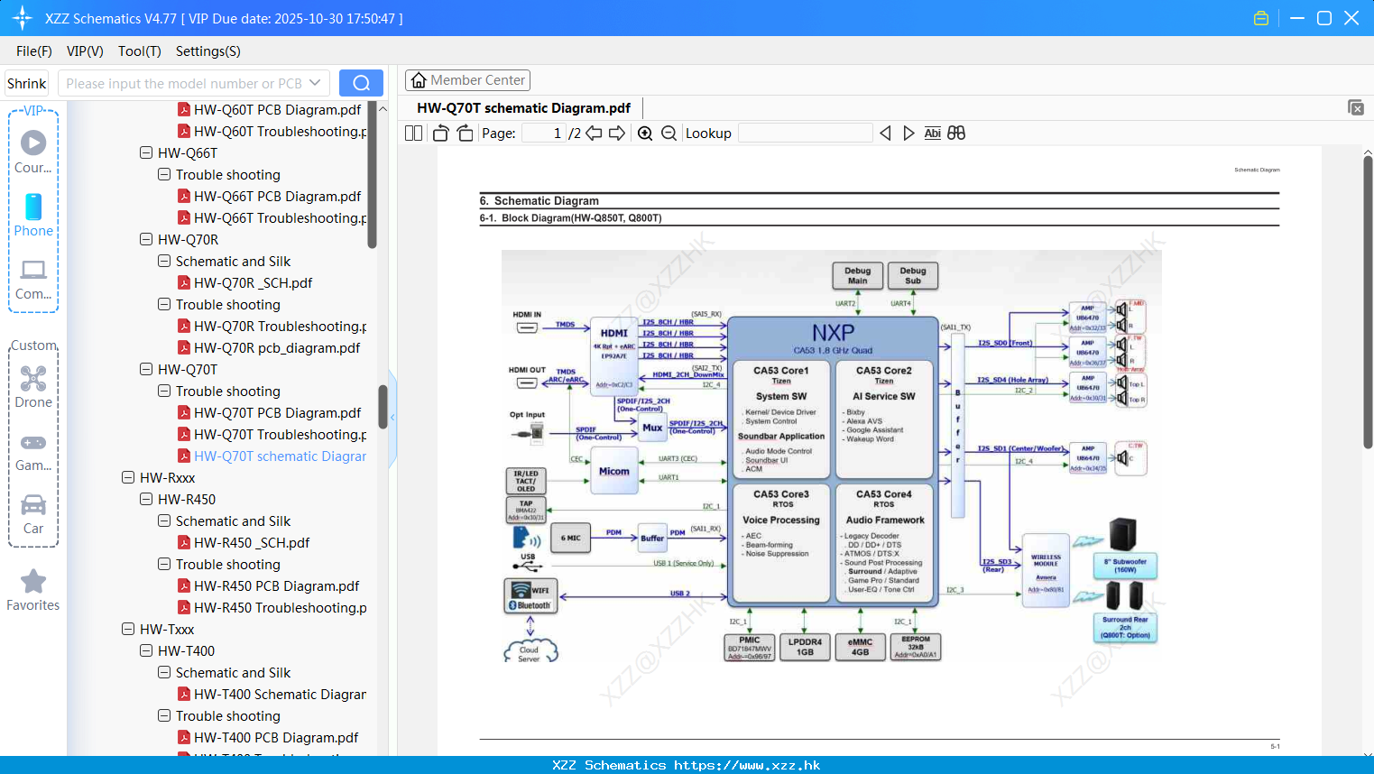
Task: Click the home icon beside Member Center
Action: point(419,80)
